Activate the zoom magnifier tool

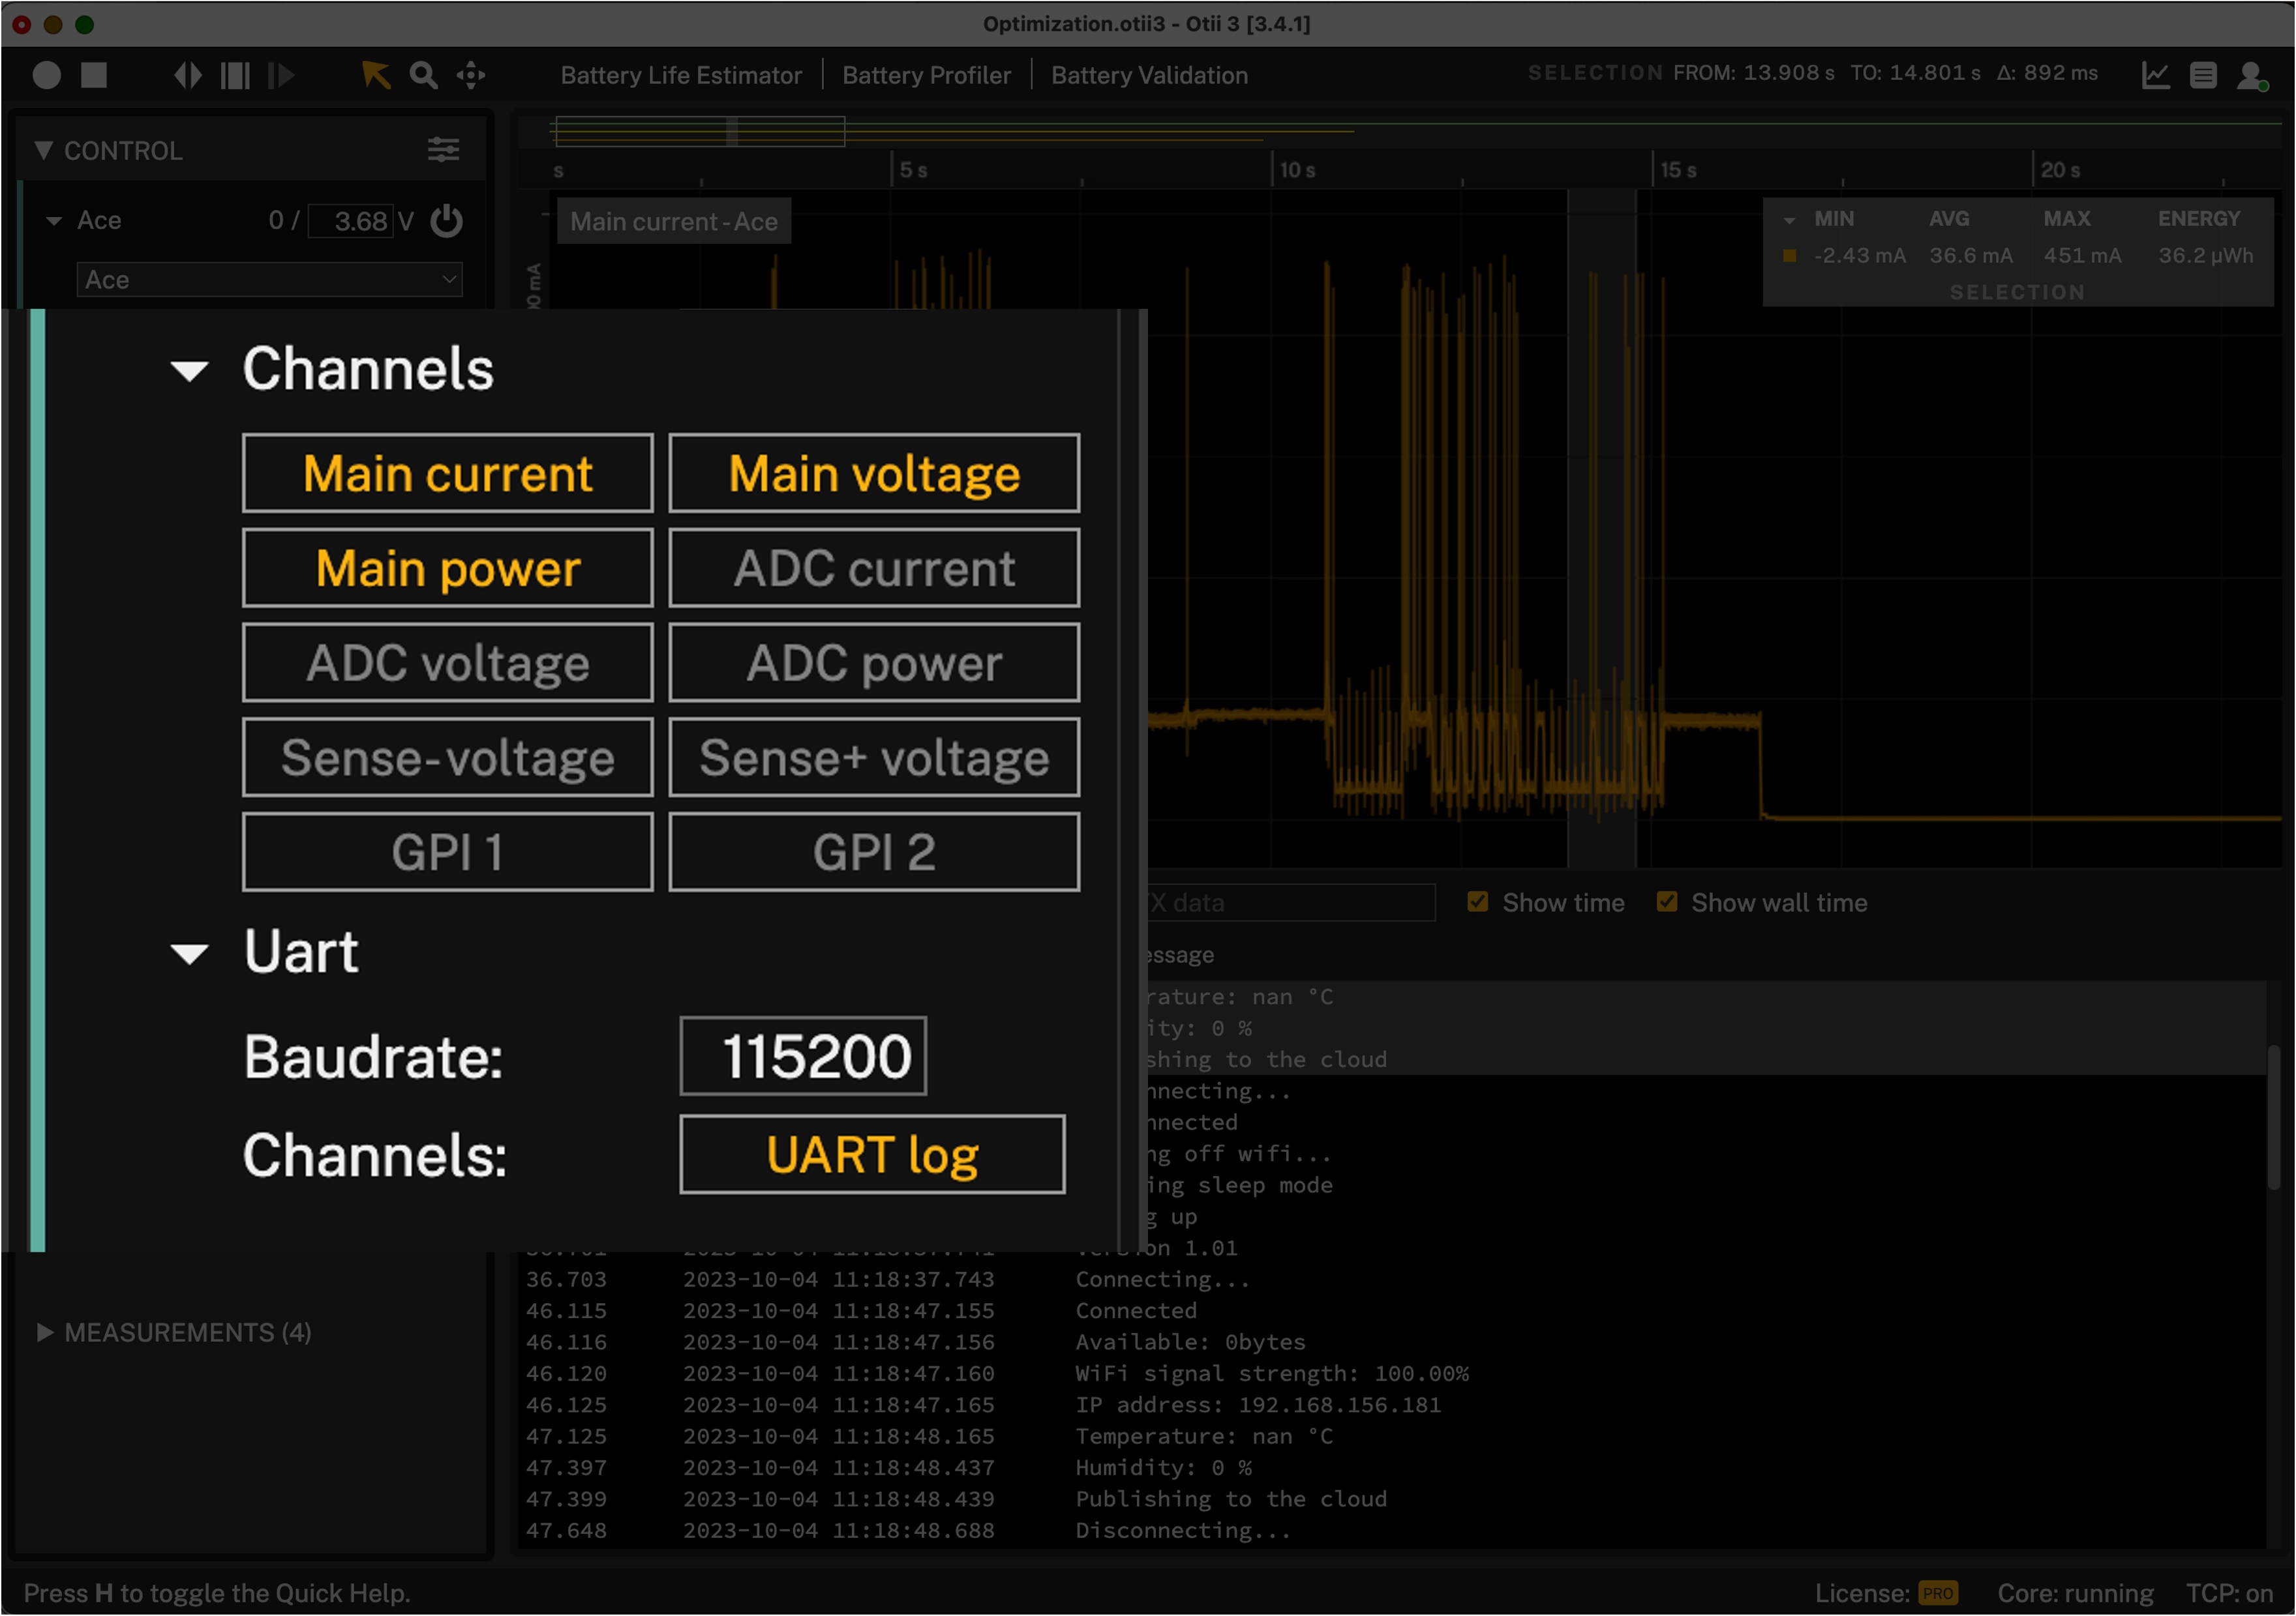click(423, 75)
